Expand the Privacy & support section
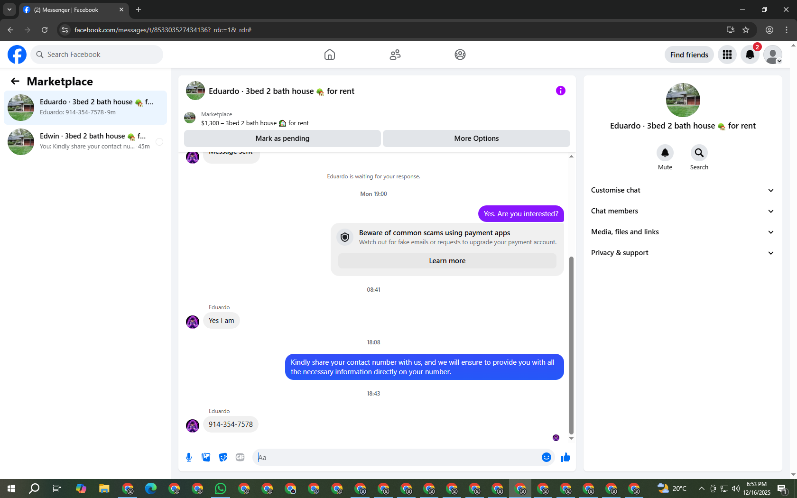Screen dimensions: 797x498 (x=683, y=253)
